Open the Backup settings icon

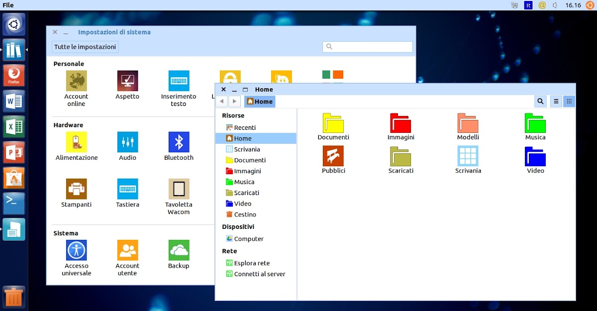pos(179,250)
